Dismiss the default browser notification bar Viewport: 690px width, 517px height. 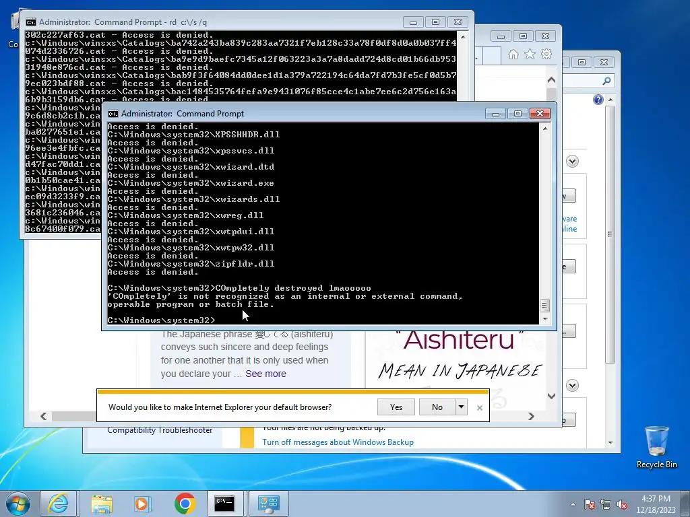pos(480,408)
